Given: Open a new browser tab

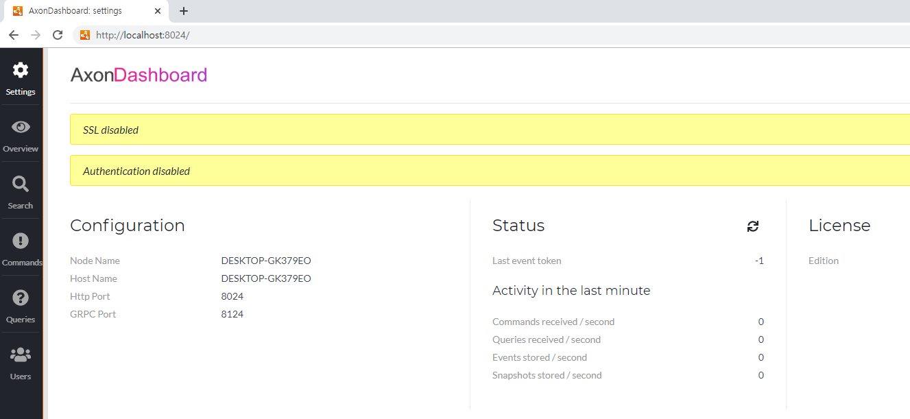Looking at the screenshot, I should [x=184, y=11].
